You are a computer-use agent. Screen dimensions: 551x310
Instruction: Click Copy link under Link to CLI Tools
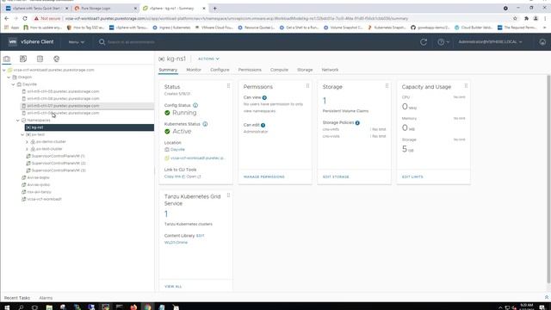[x=172, y=177]
